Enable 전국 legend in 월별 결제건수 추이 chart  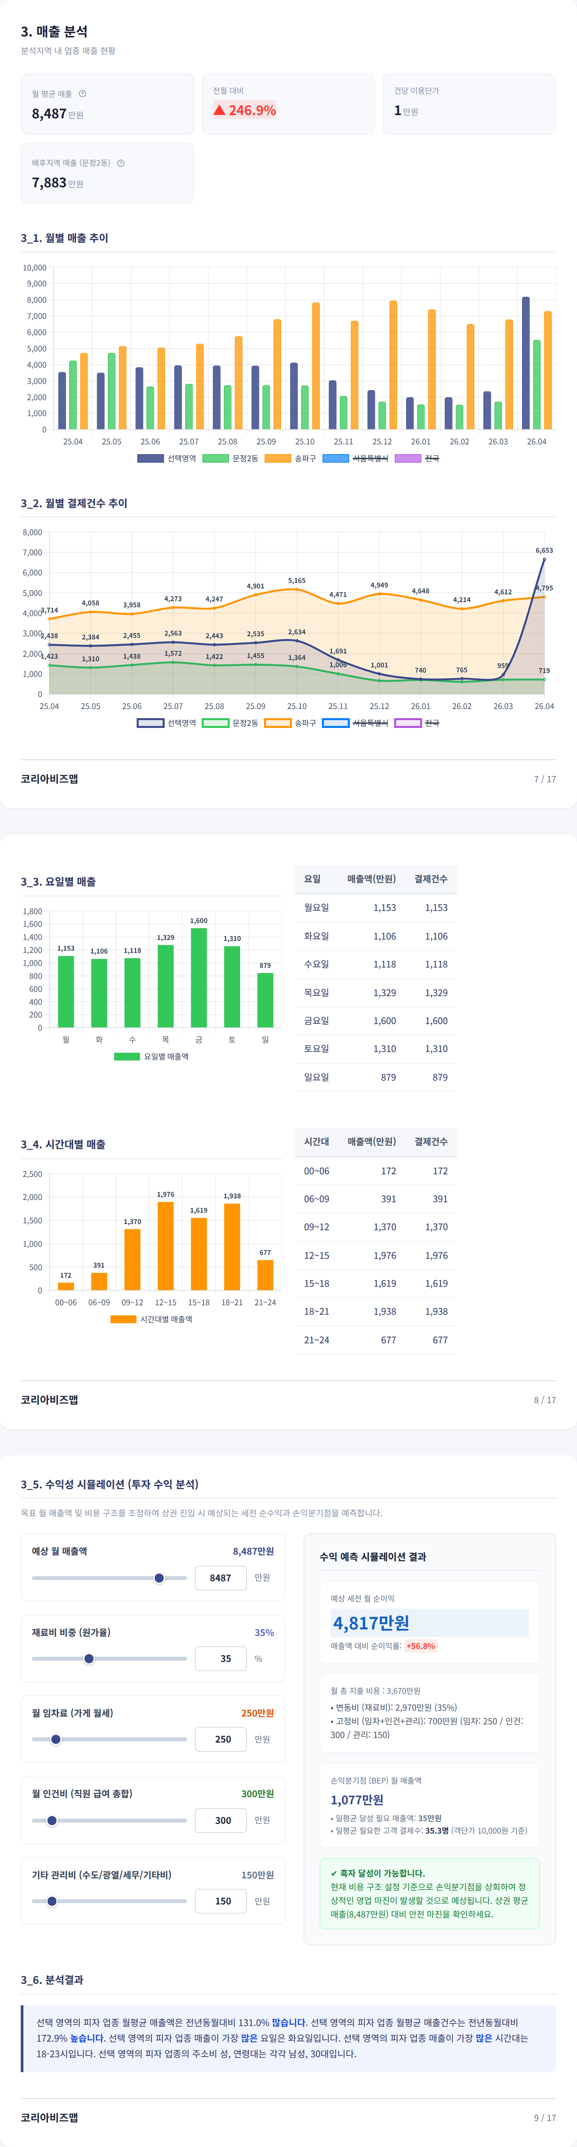(417, 723)
